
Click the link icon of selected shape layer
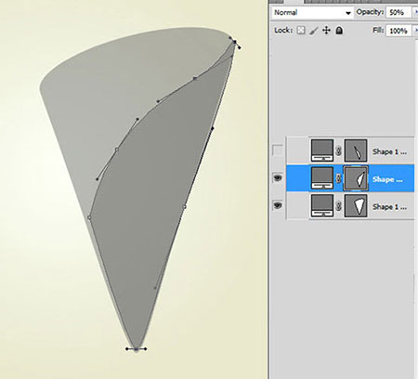[339, 178]
